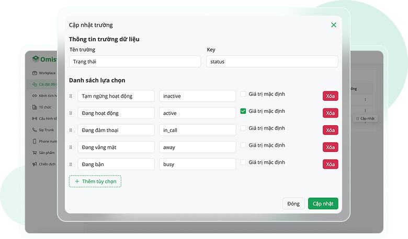
Task: Enable Giá trị mặc định for inactive row
Action: pos(243,94)
